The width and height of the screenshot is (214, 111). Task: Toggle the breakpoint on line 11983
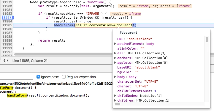(8, 17)
